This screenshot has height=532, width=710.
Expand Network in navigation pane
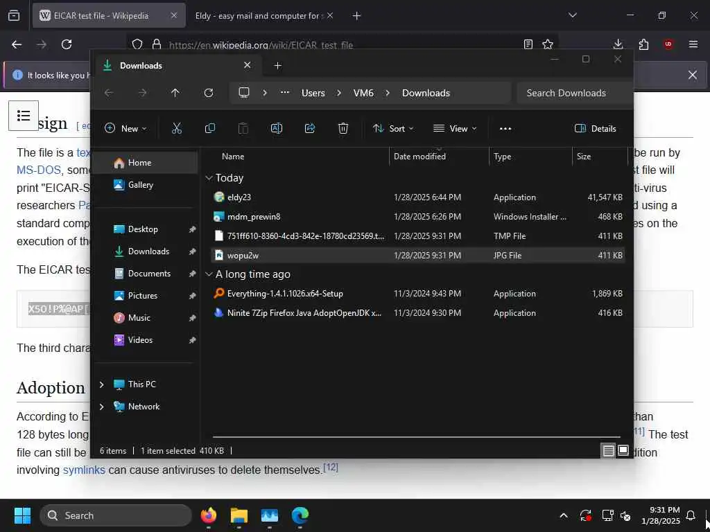tap(101, 407)
